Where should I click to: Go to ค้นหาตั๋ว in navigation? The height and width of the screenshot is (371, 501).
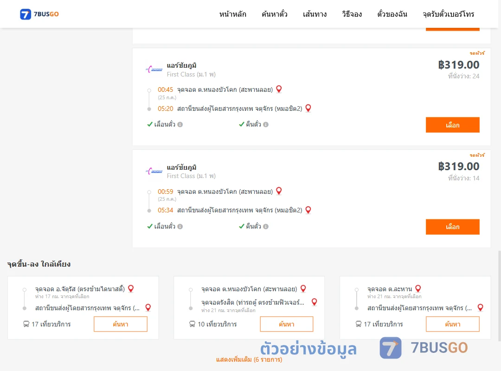point(275,14)
